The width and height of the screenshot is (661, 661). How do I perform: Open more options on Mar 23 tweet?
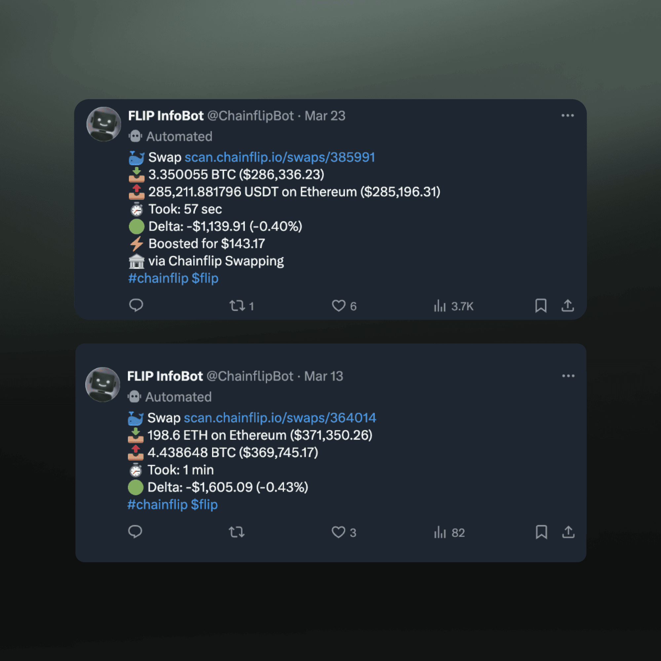tap(567, 116)
